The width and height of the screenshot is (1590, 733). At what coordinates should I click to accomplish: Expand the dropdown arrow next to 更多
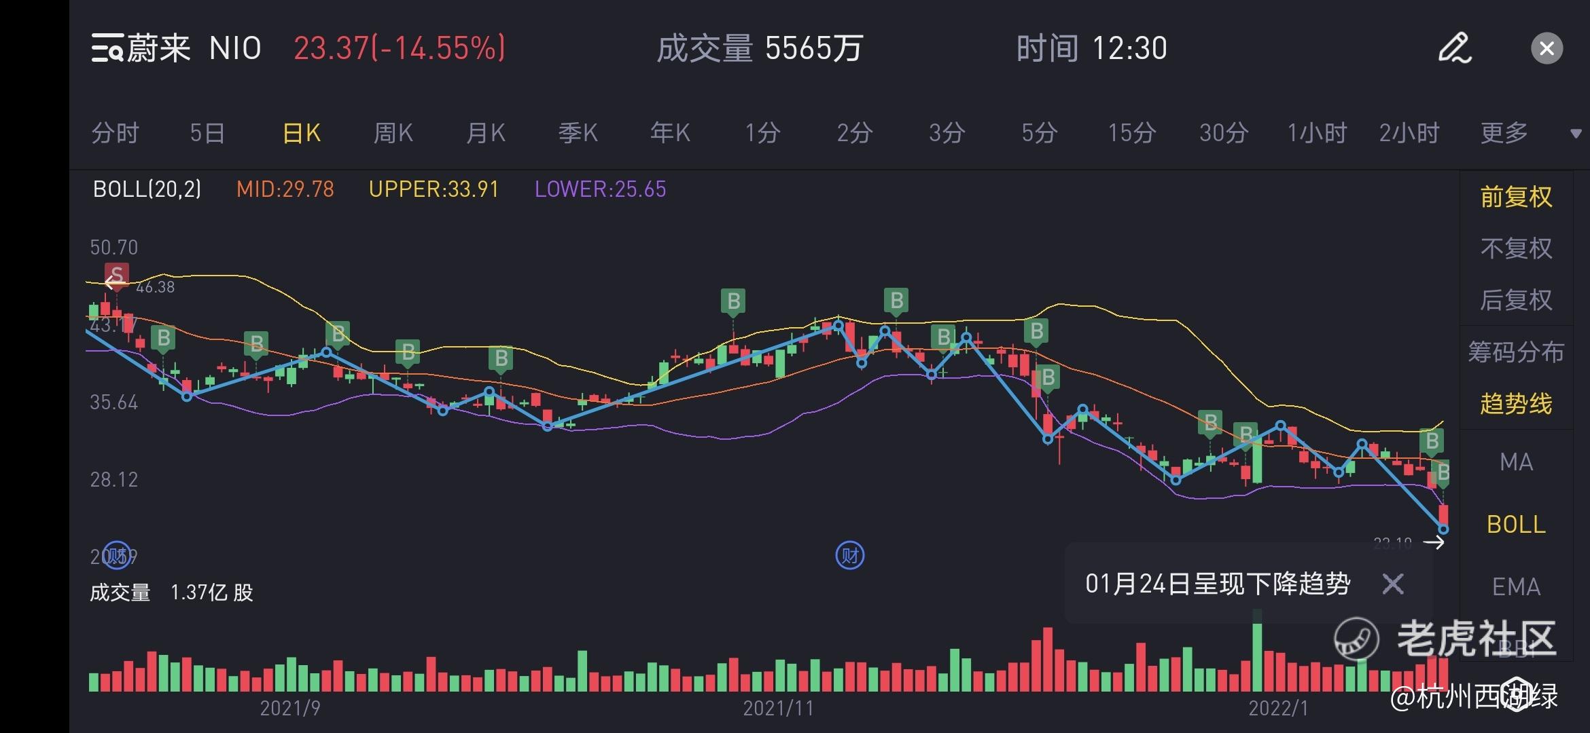pyautogui.click(x=1576, y=134)
